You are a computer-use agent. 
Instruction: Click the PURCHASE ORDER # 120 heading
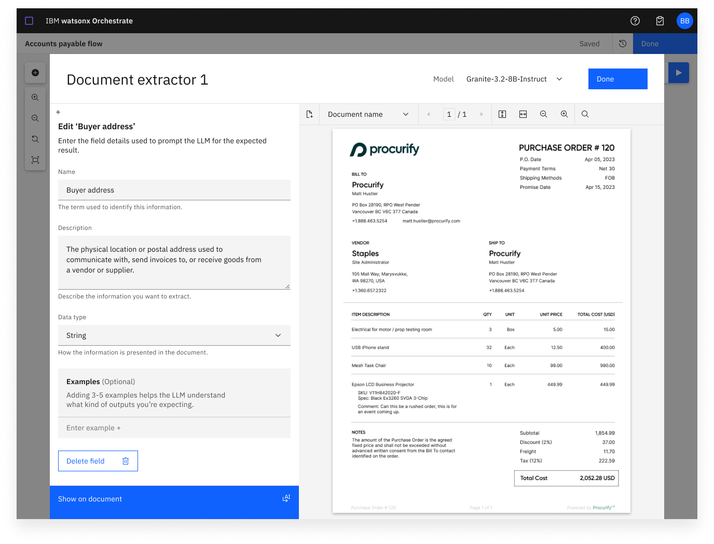pyautogui.click(x=567, y=147)
